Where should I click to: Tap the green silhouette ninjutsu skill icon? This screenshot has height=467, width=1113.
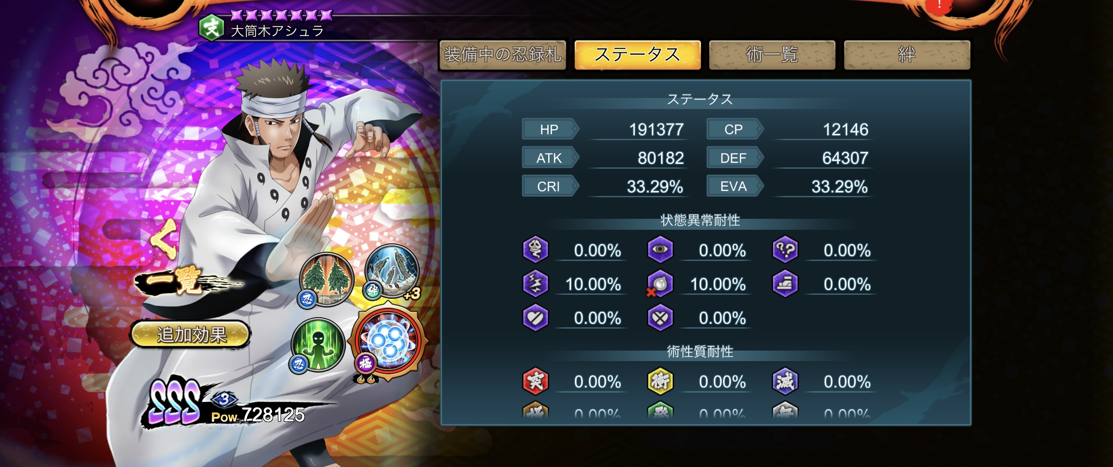pos(317,345)
